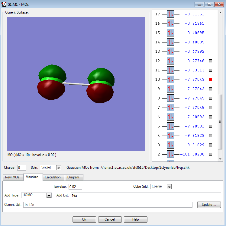Select the electron occupancy box for orbital 16
The image size is (226, 226).
coord(170,24)
